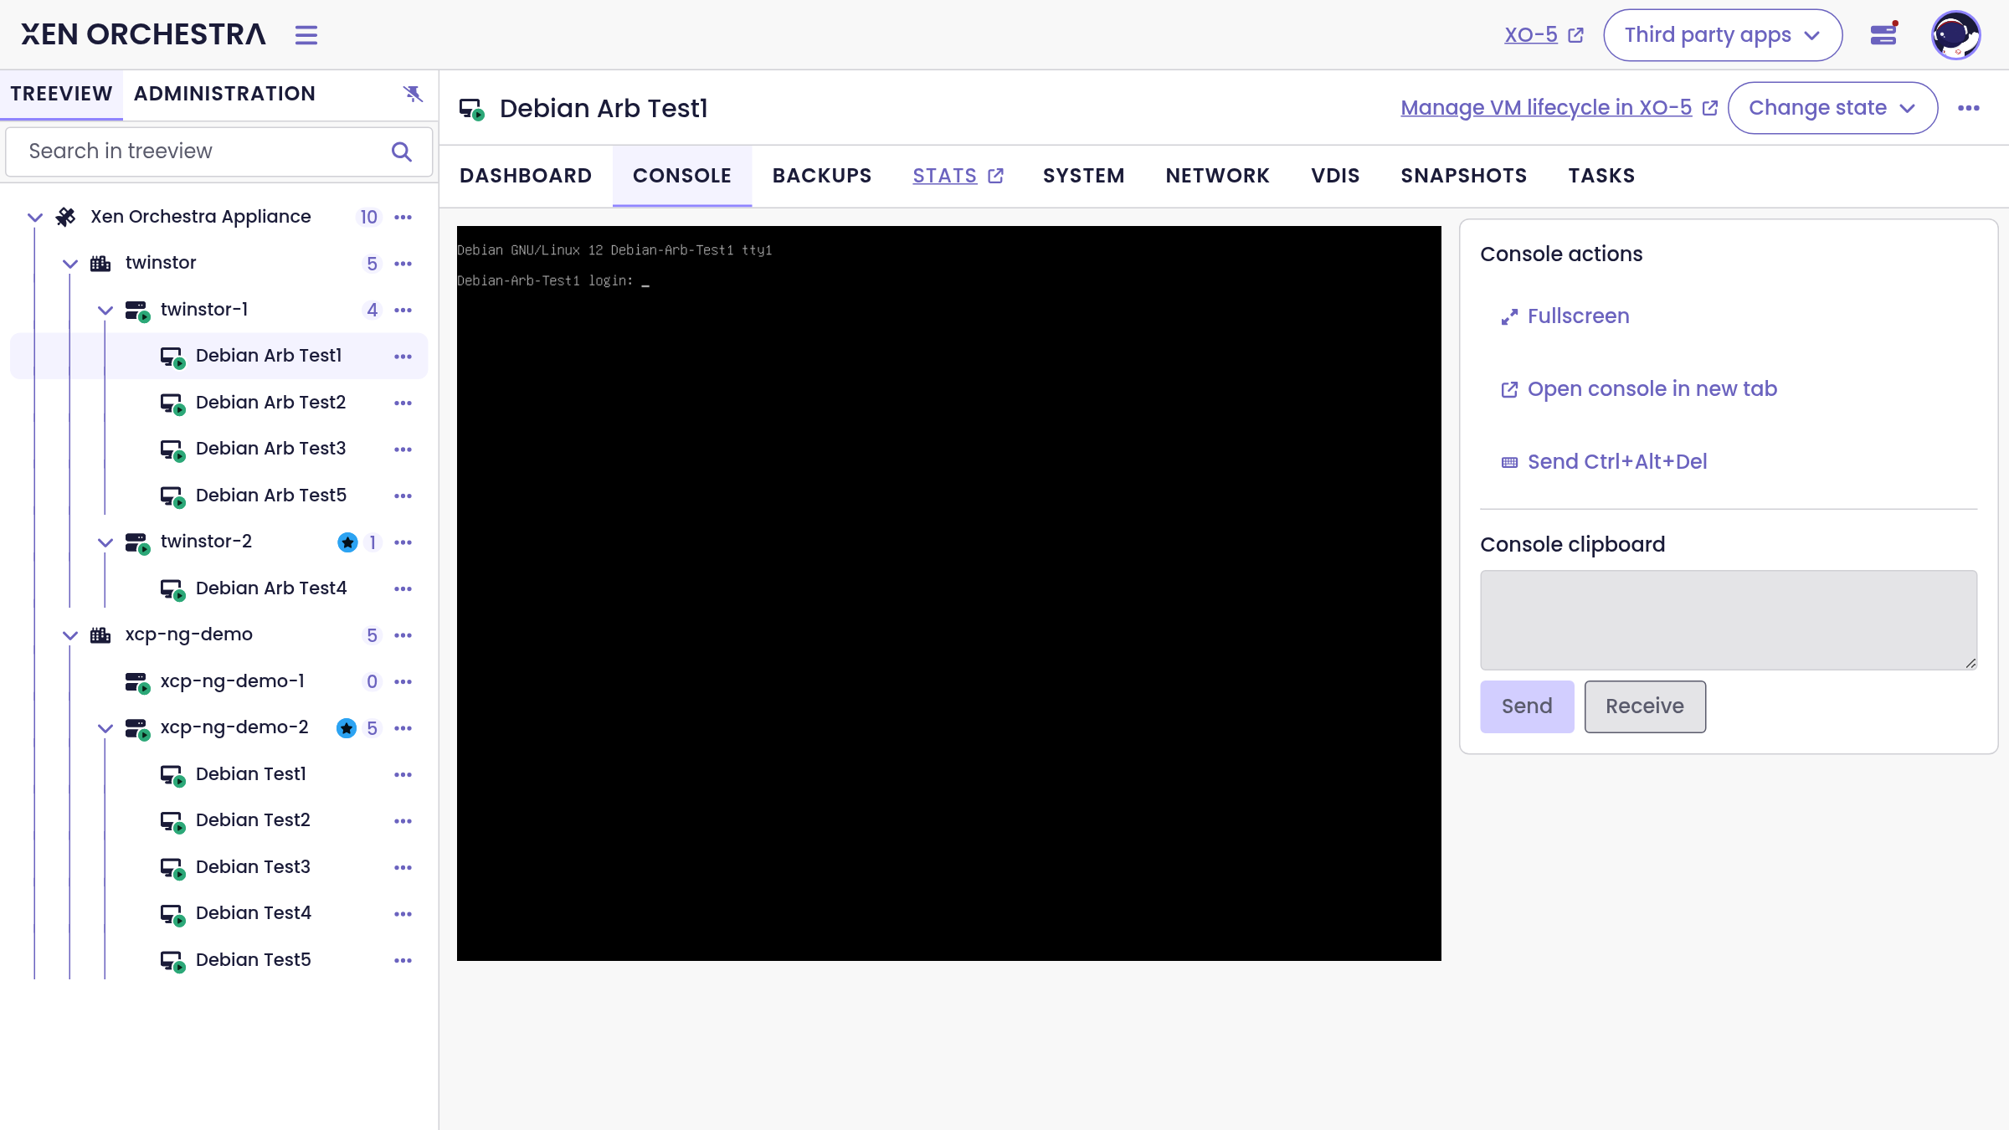The width and height of the screenshot is (2009, 1130).
Task: Click the Xen Orchestra logo
Action: click(143, 34)
